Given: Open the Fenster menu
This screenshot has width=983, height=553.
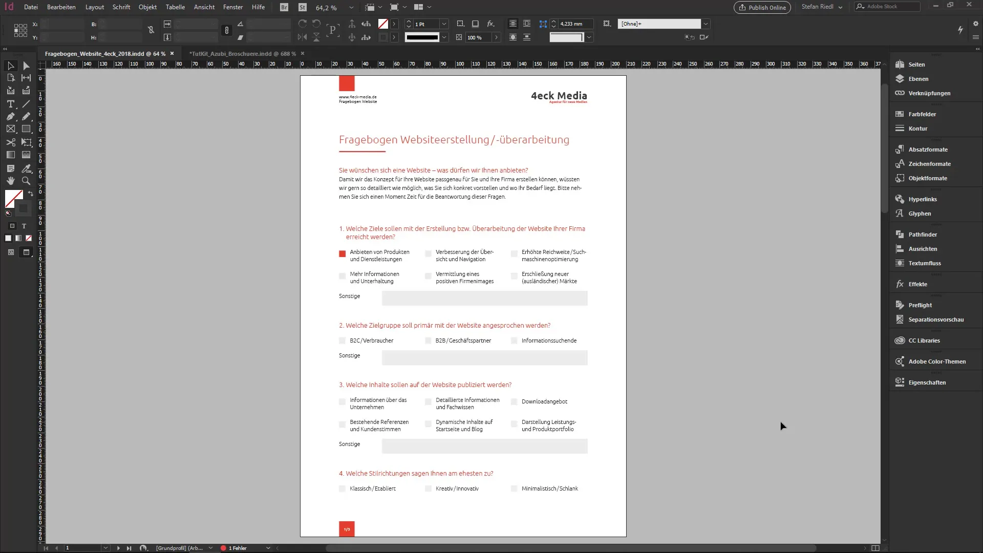Looking at the screenshot, I should 233,7.
